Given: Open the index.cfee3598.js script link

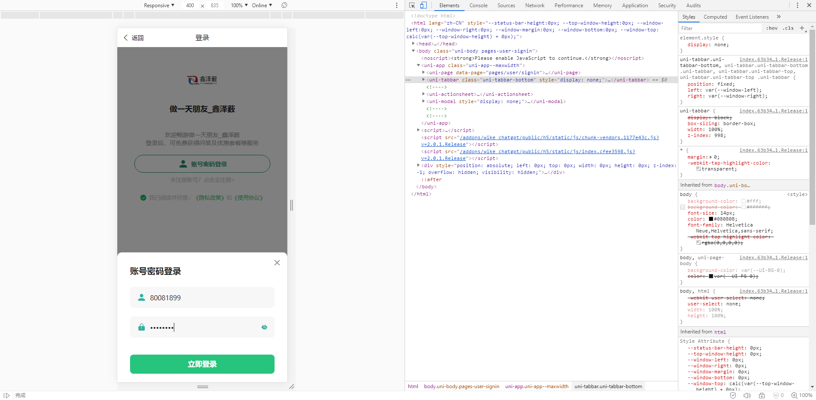Looking at the screenshot, I should (547, 151).
